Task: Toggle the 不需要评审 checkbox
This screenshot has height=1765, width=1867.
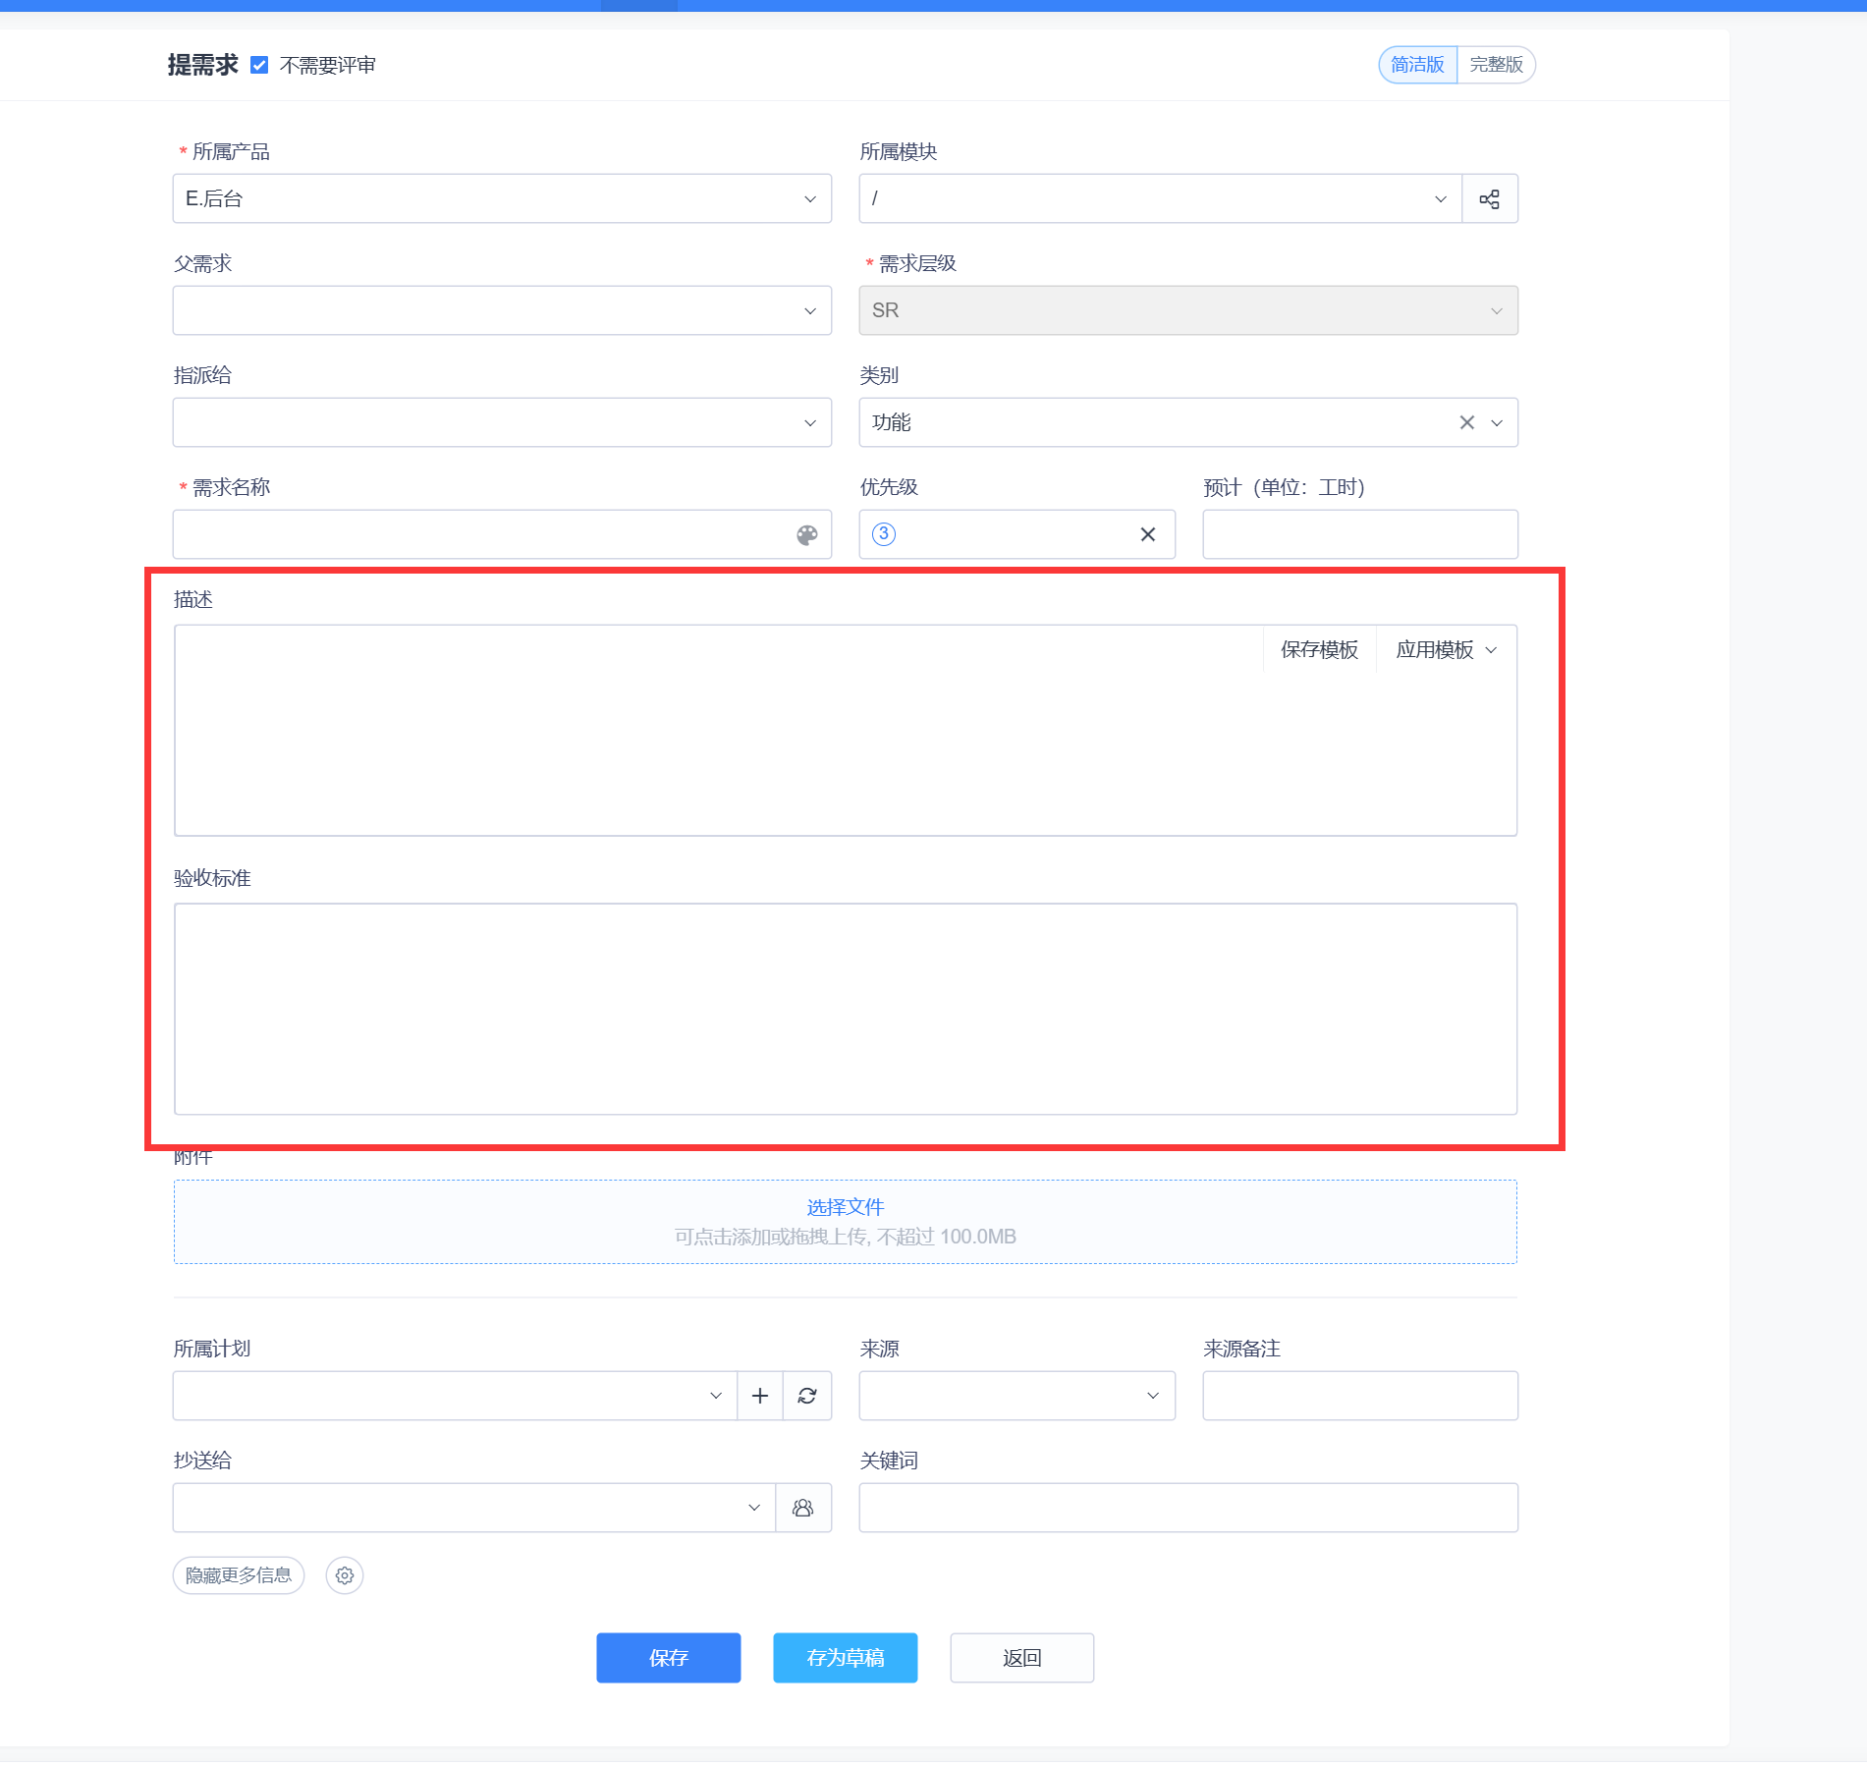Action: [259, 65]
